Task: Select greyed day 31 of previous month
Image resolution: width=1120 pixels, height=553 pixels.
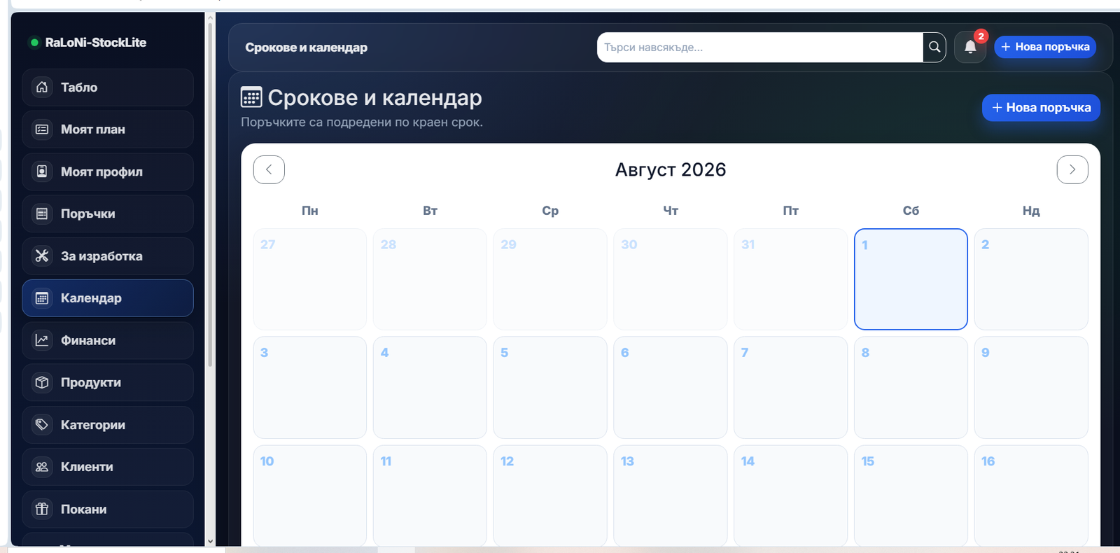Action: tap(790, 279)
